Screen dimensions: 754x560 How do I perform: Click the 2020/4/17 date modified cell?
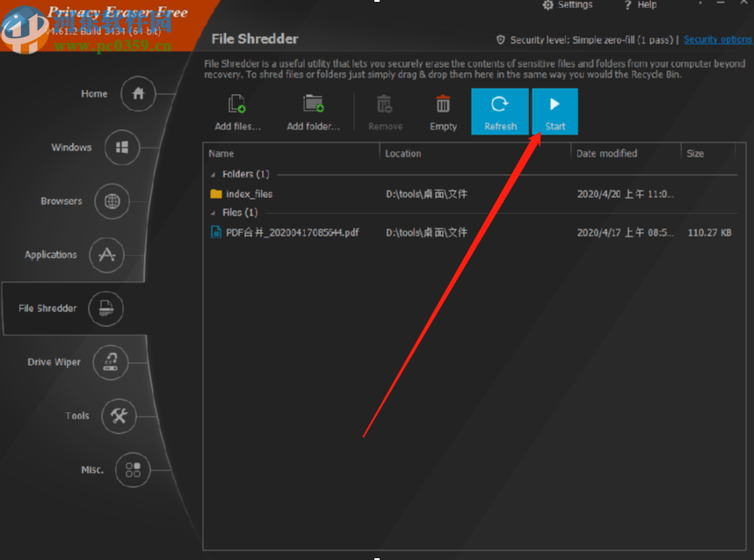click(626, 233)
